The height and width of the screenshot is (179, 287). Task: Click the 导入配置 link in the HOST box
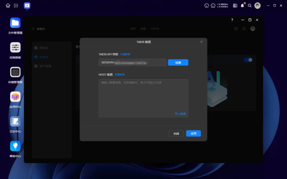(x=180, y=114)
